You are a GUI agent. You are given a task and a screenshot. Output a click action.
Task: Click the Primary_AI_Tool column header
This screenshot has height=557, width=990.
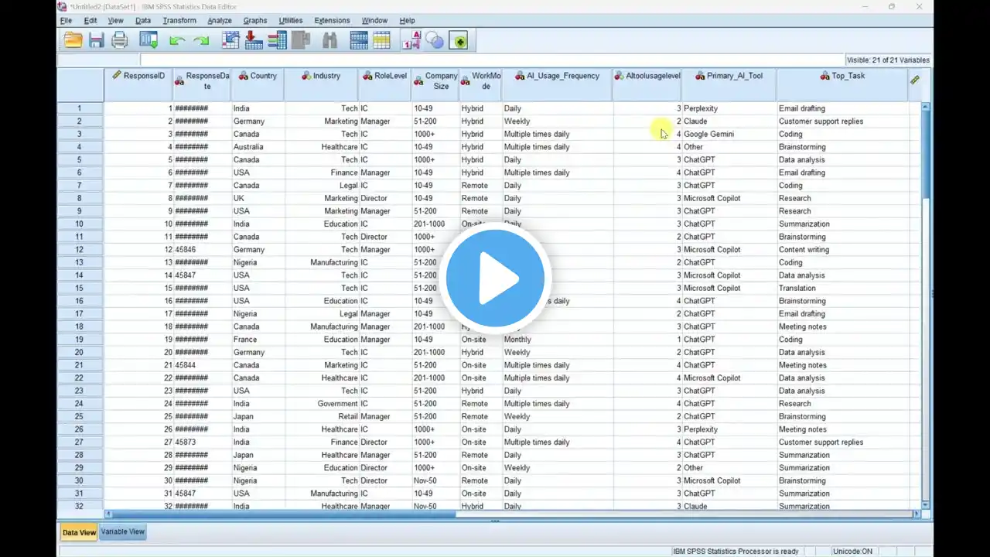(729, 76)
